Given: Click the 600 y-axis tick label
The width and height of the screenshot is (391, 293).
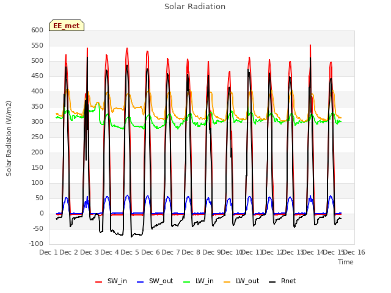Looking at the screenshot, I should tap(37, 30).
